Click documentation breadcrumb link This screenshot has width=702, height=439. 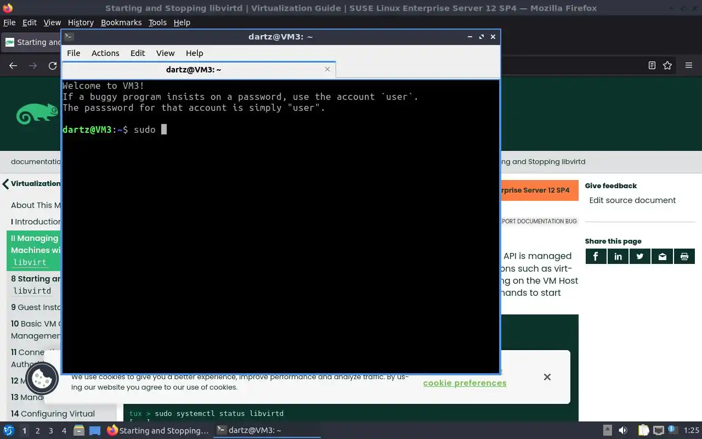coord(36,162)
